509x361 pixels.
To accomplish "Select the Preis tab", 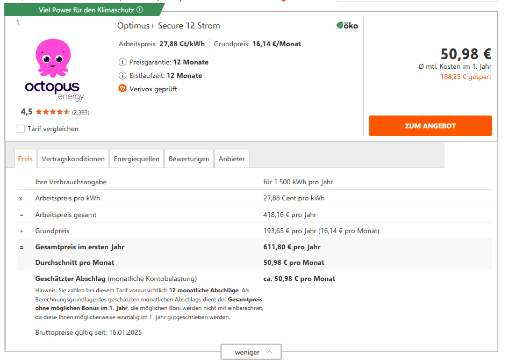I will click(25, 159).
